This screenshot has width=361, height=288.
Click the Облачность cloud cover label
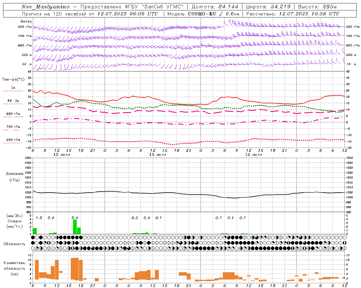click(x=14, y=244)
